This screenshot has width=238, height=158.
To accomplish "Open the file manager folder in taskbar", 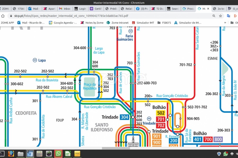I will [x=20, y=154].
